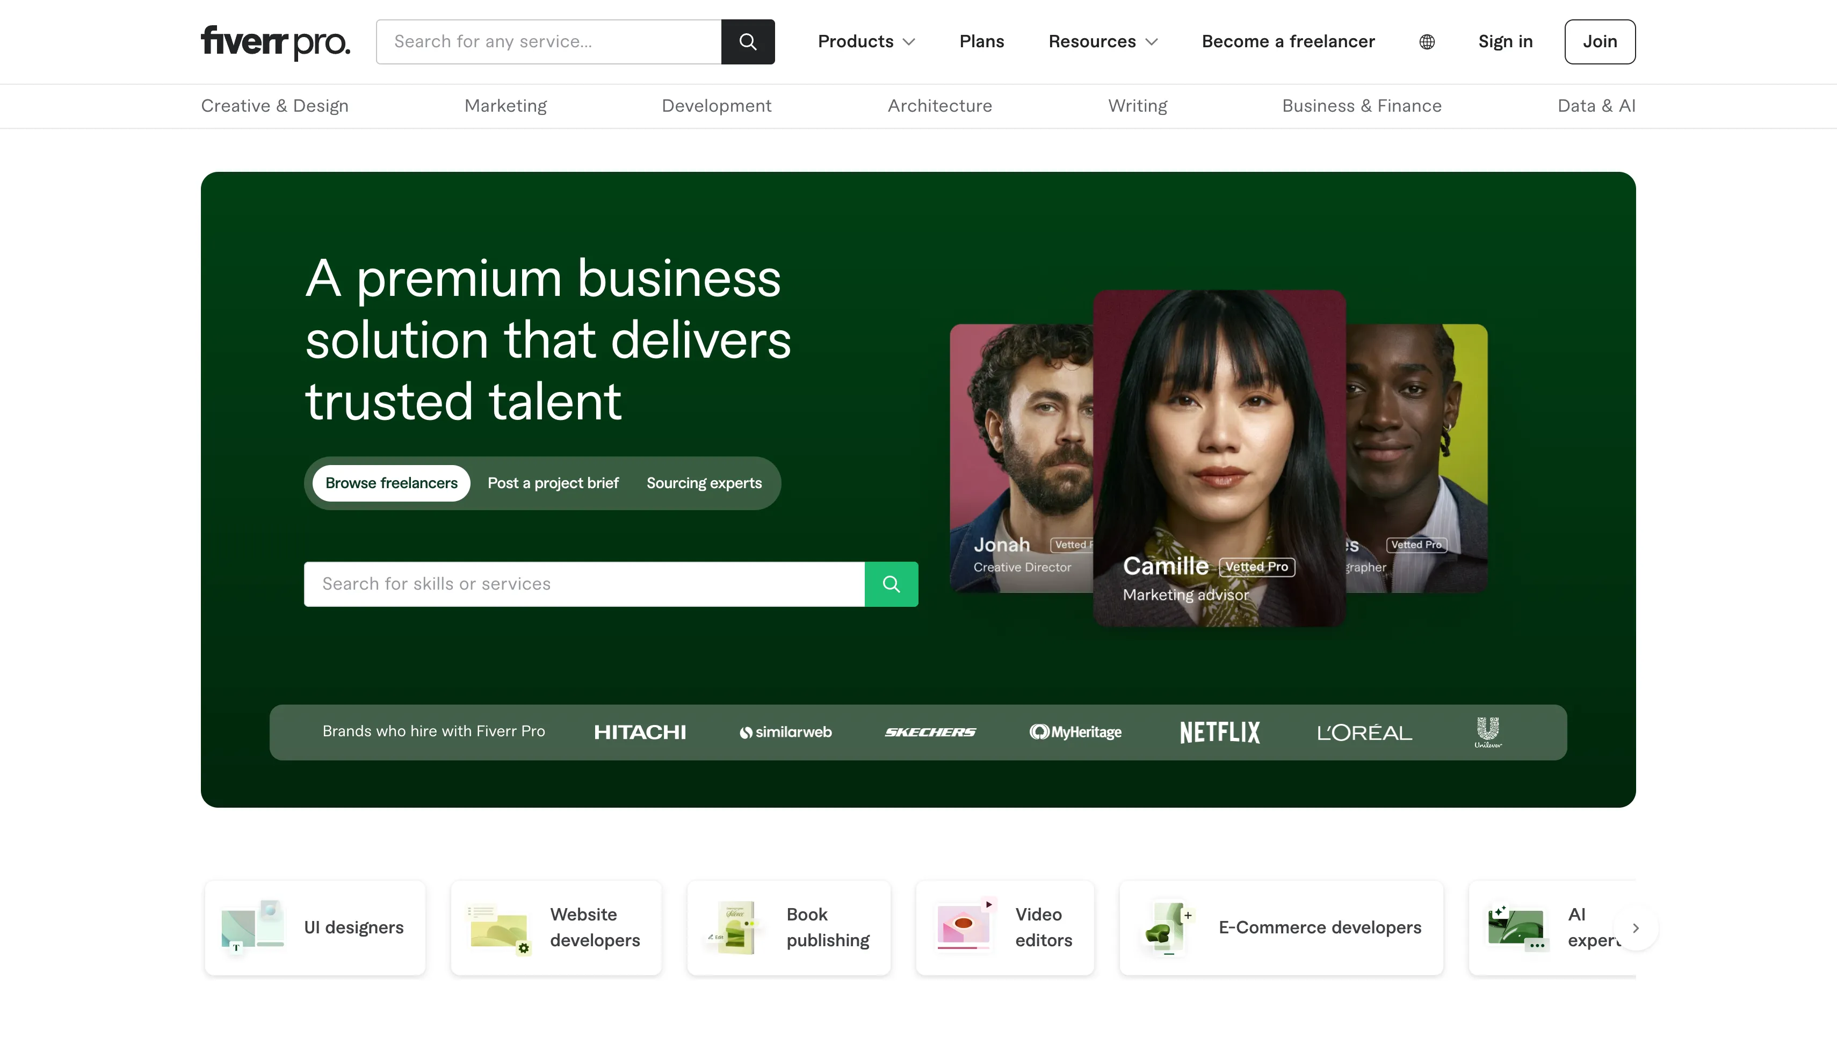The image size is (1837, 1059).
Task: Open the Book publishing category card
Action: point(789,927)
